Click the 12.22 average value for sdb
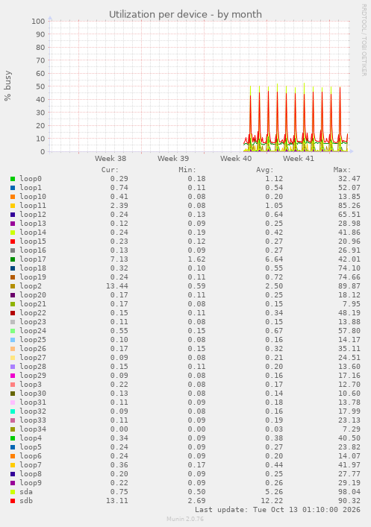The height and width of the screenshot is (527, 371). (x=272, y=501)
